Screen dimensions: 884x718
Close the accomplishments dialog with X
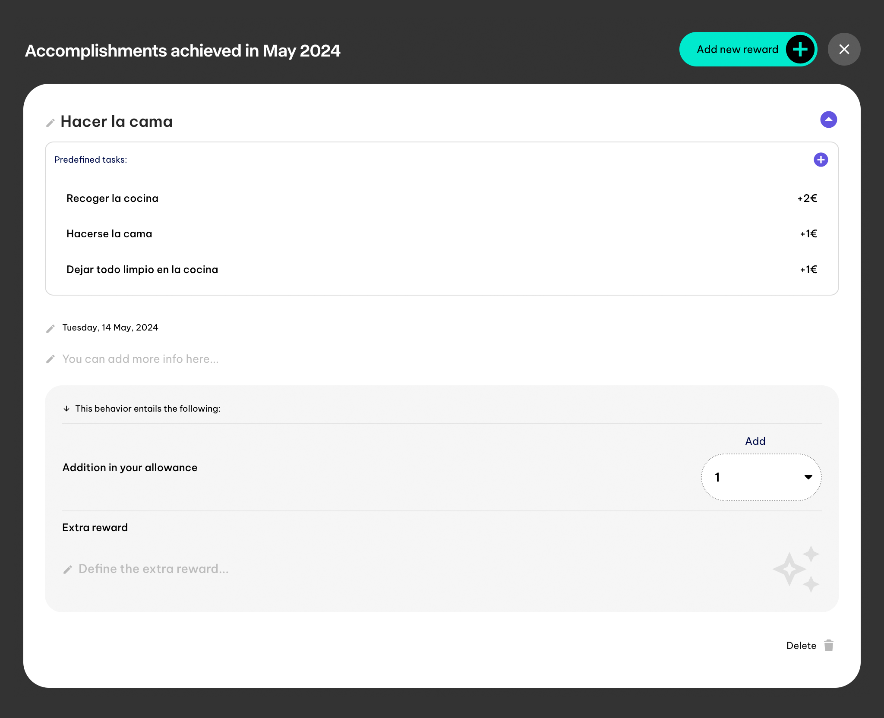tap(844, 49)
